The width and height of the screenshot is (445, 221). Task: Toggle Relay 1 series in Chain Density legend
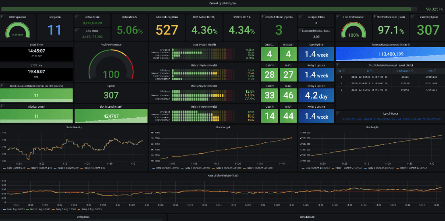coord(40,168)
